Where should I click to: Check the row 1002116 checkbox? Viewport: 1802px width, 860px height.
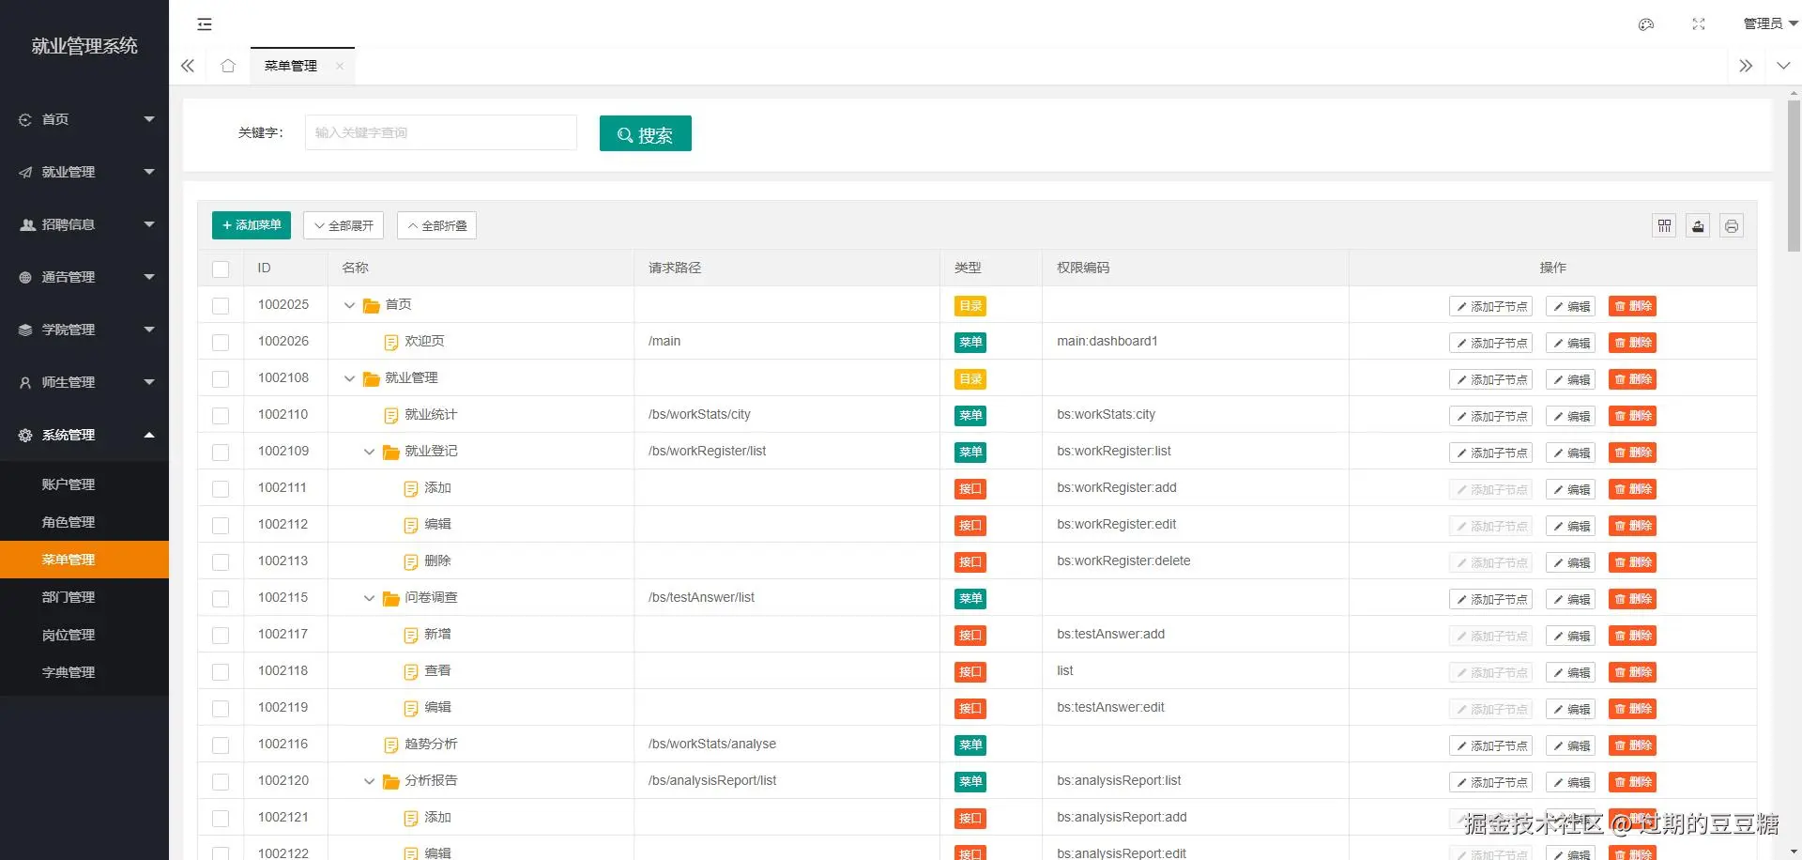(221, 745)
